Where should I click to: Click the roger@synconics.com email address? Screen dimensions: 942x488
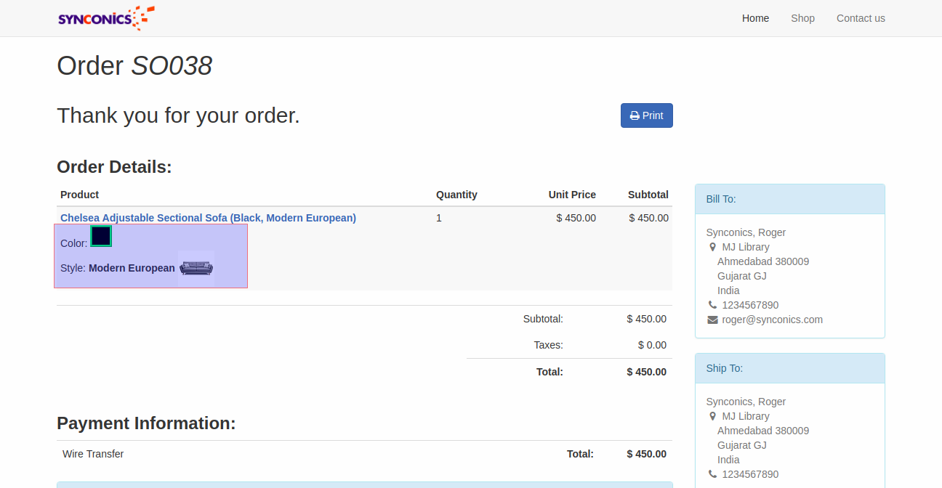[772, 320]
